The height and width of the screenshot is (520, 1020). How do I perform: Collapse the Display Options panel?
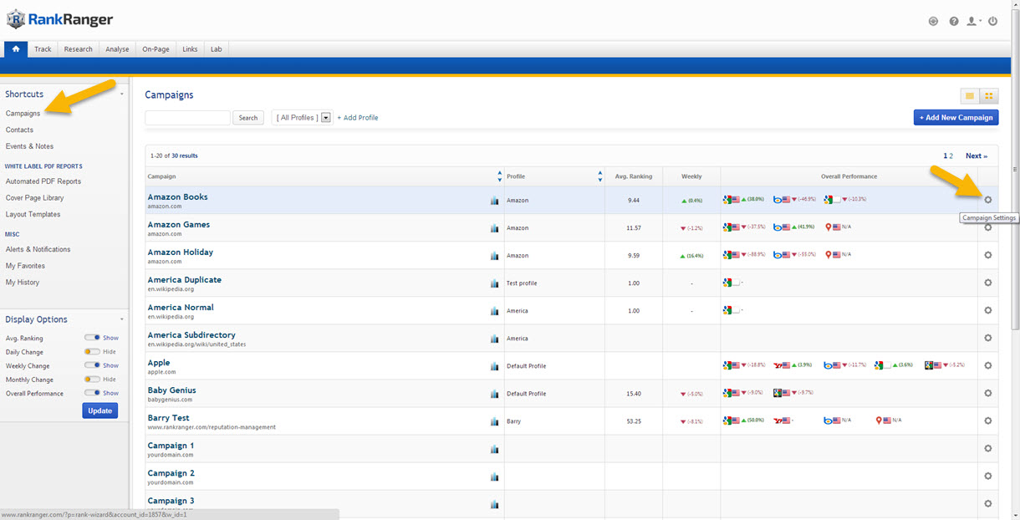pyautogui.click(x=121, y=319)
